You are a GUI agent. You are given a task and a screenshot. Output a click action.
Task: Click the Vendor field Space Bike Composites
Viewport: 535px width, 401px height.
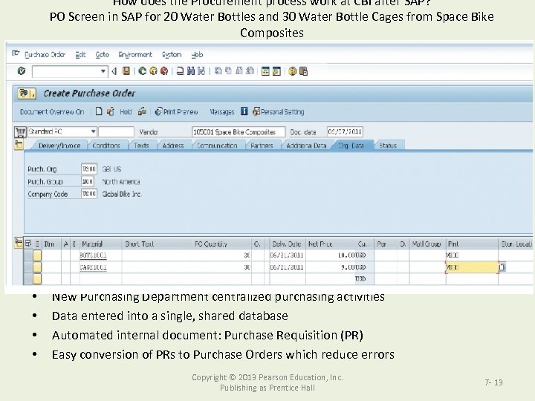click(239, 132)
